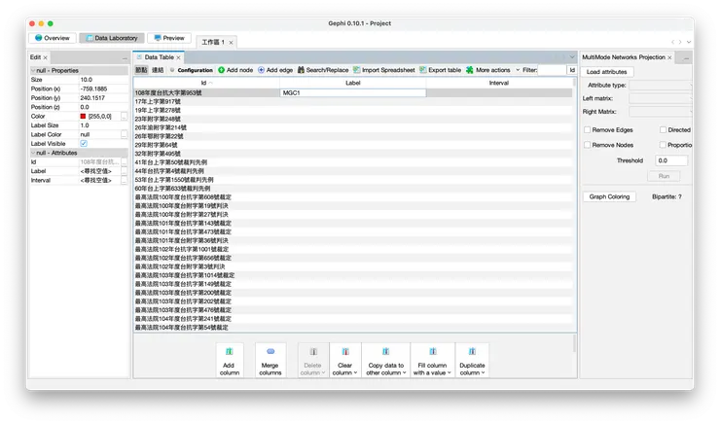Open ellipsis editor for Color property
Viewport: 720px width, 424px height.
(x=124, y=117)
